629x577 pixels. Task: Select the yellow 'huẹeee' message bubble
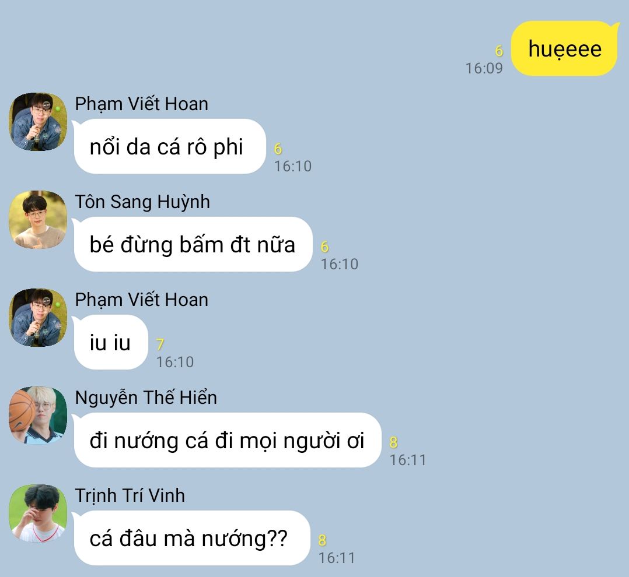click(565, 48)
